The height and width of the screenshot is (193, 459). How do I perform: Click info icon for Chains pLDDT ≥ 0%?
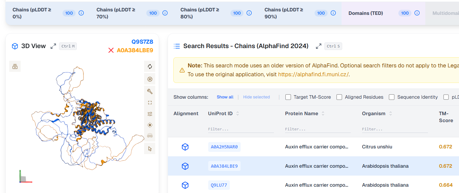click(x=81, y=13)
